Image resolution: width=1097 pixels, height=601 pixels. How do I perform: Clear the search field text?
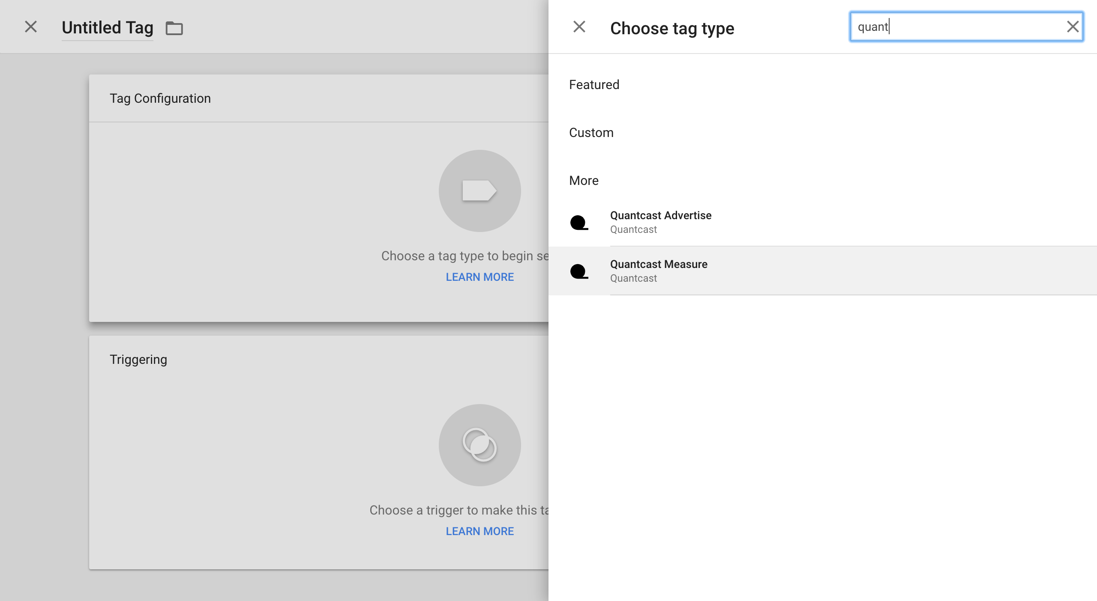[1073, 27]
